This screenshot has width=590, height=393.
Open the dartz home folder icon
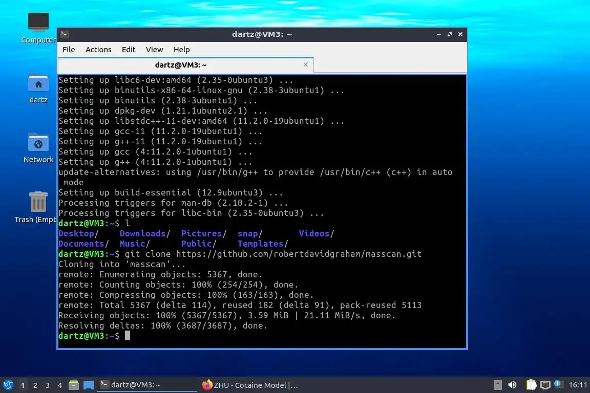[38, 89]
